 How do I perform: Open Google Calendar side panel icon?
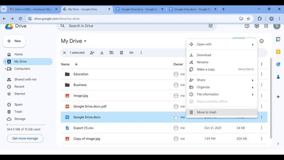point(278,39)
